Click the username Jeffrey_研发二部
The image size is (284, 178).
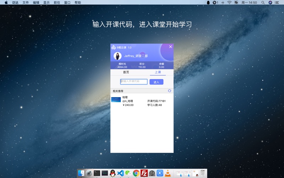click(136, 56)
